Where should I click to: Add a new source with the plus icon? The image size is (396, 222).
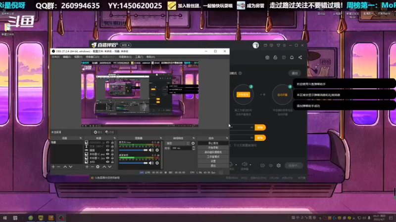click(x=87, y=167)
